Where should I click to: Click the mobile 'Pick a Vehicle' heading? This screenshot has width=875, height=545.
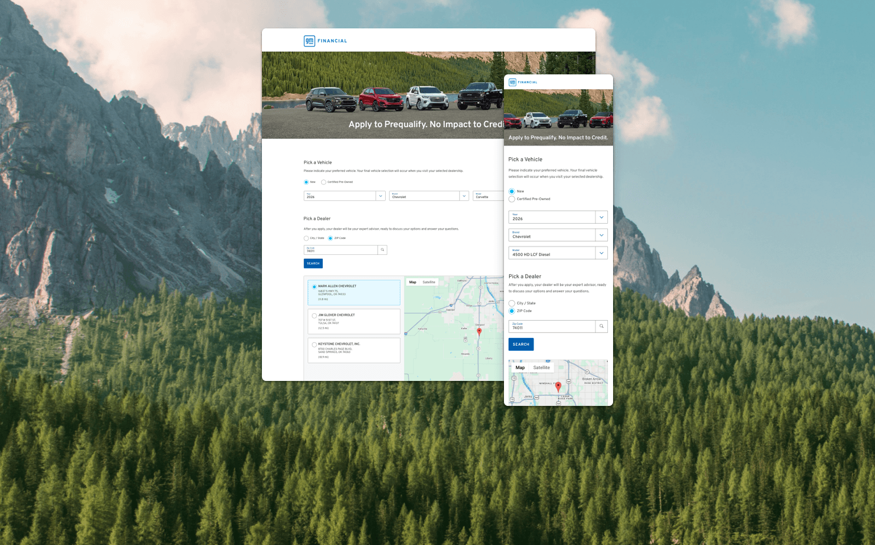(x=526, y=160)
